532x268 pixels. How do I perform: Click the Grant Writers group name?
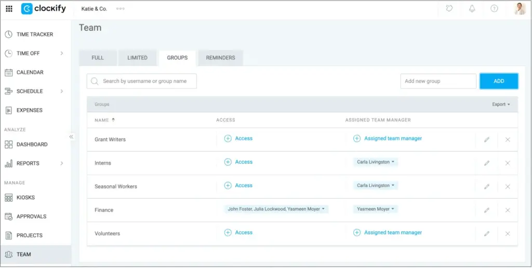110,139
